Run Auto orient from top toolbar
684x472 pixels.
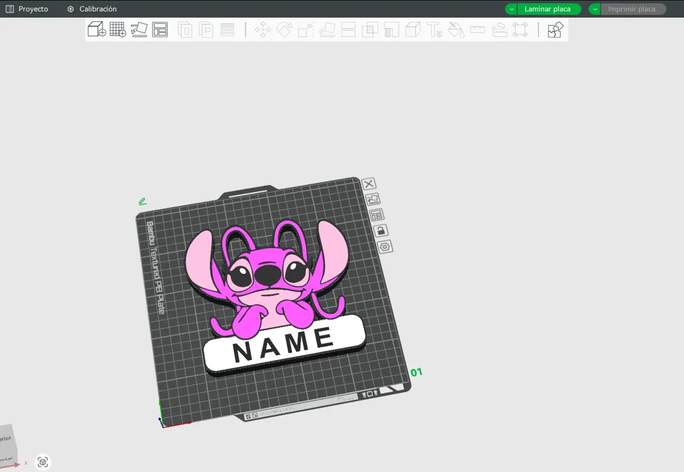pos(139,29)
